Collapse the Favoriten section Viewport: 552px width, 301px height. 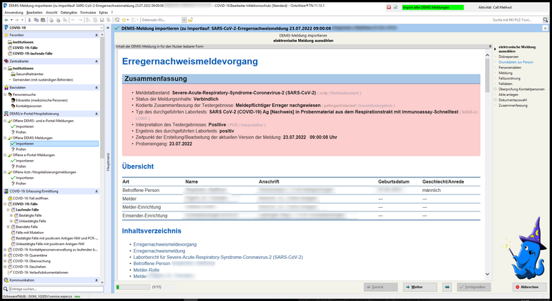[x=97, y=34]
